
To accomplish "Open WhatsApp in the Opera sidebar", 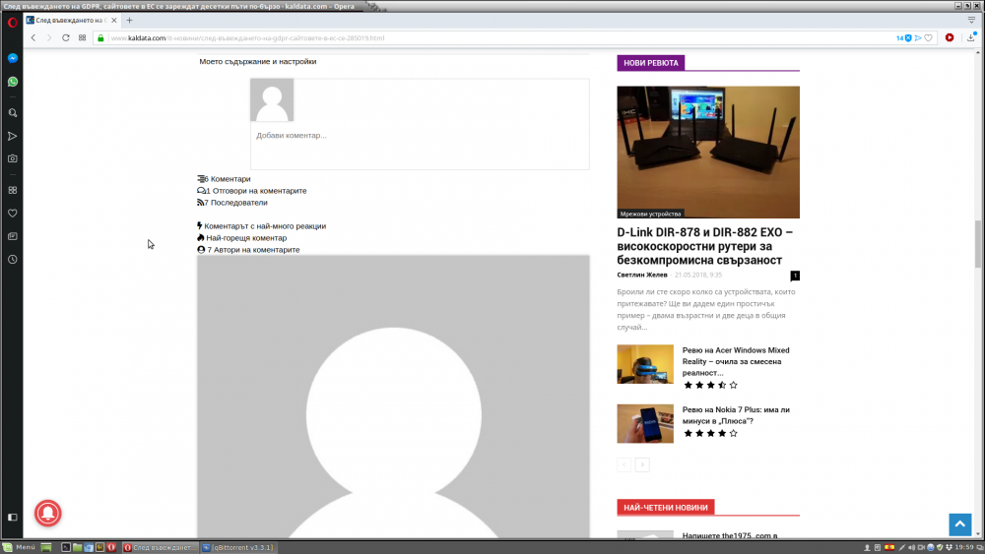I will click(13, 82).
